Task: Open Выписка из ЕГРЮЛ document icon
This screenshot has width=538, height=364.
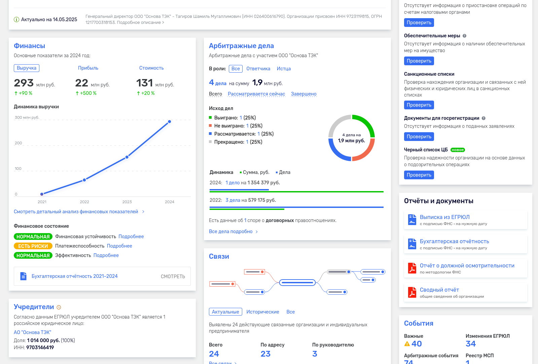Action: pos(412,220)
